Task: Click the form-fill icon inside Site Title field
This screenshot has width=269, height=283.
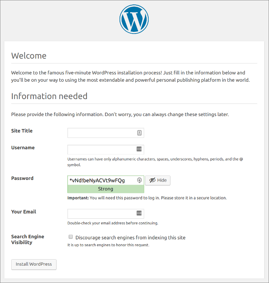Action: click(139, 133)
